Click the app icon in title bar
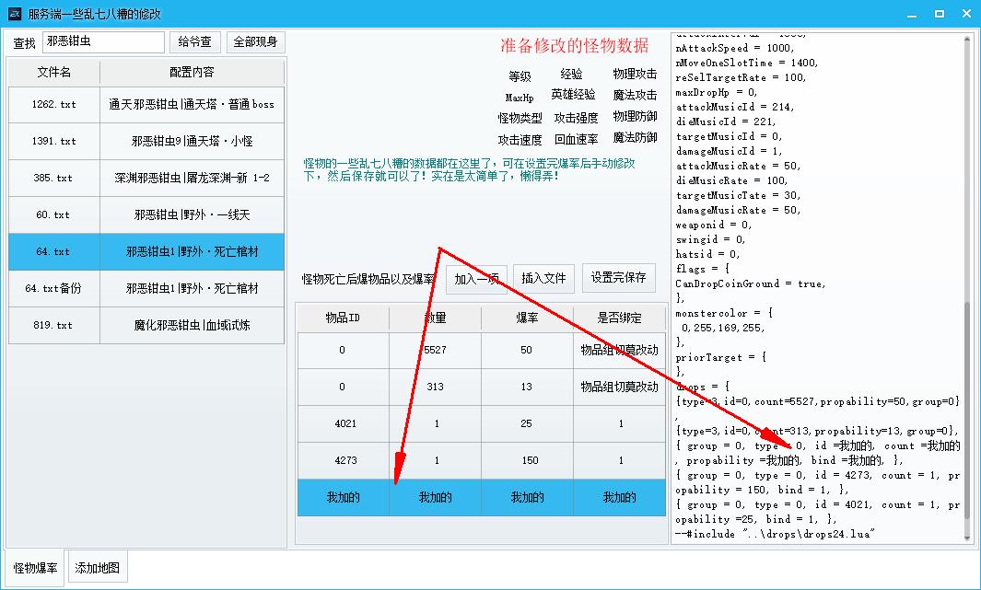Screen dimensions: 981x590 [x=15, y=14]
